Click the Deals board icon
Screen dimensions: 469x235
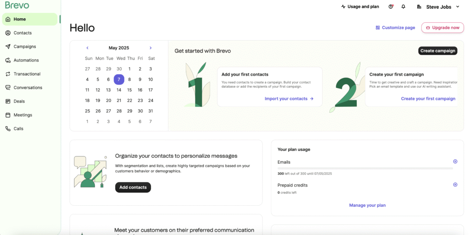[x=8, y=101]
